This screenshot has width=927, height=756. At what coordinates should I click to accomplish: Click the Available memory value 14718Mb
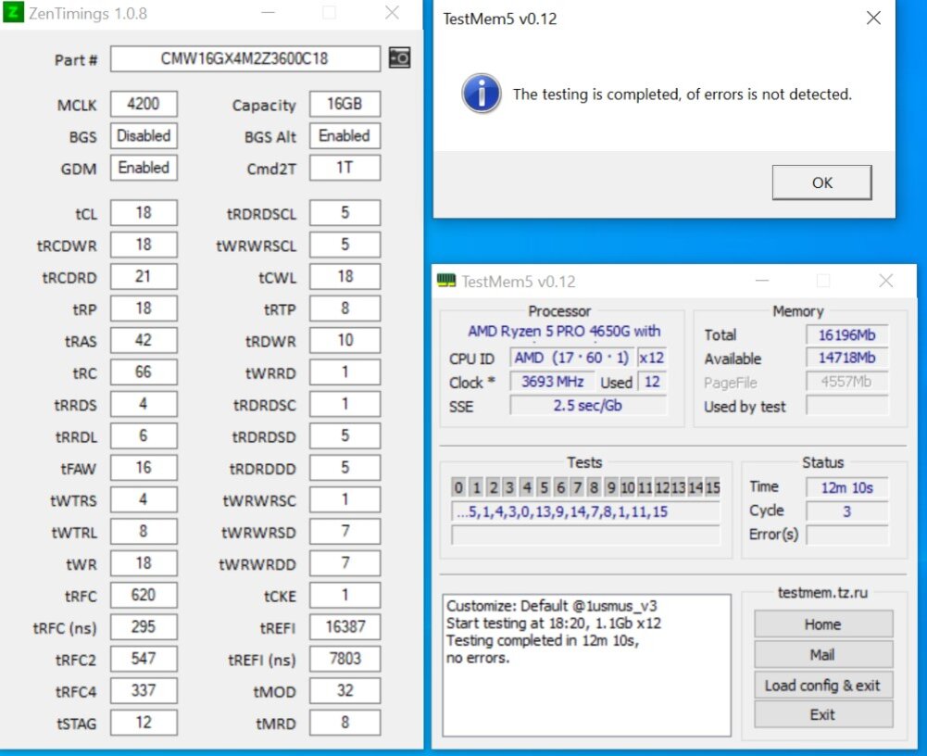846,358
